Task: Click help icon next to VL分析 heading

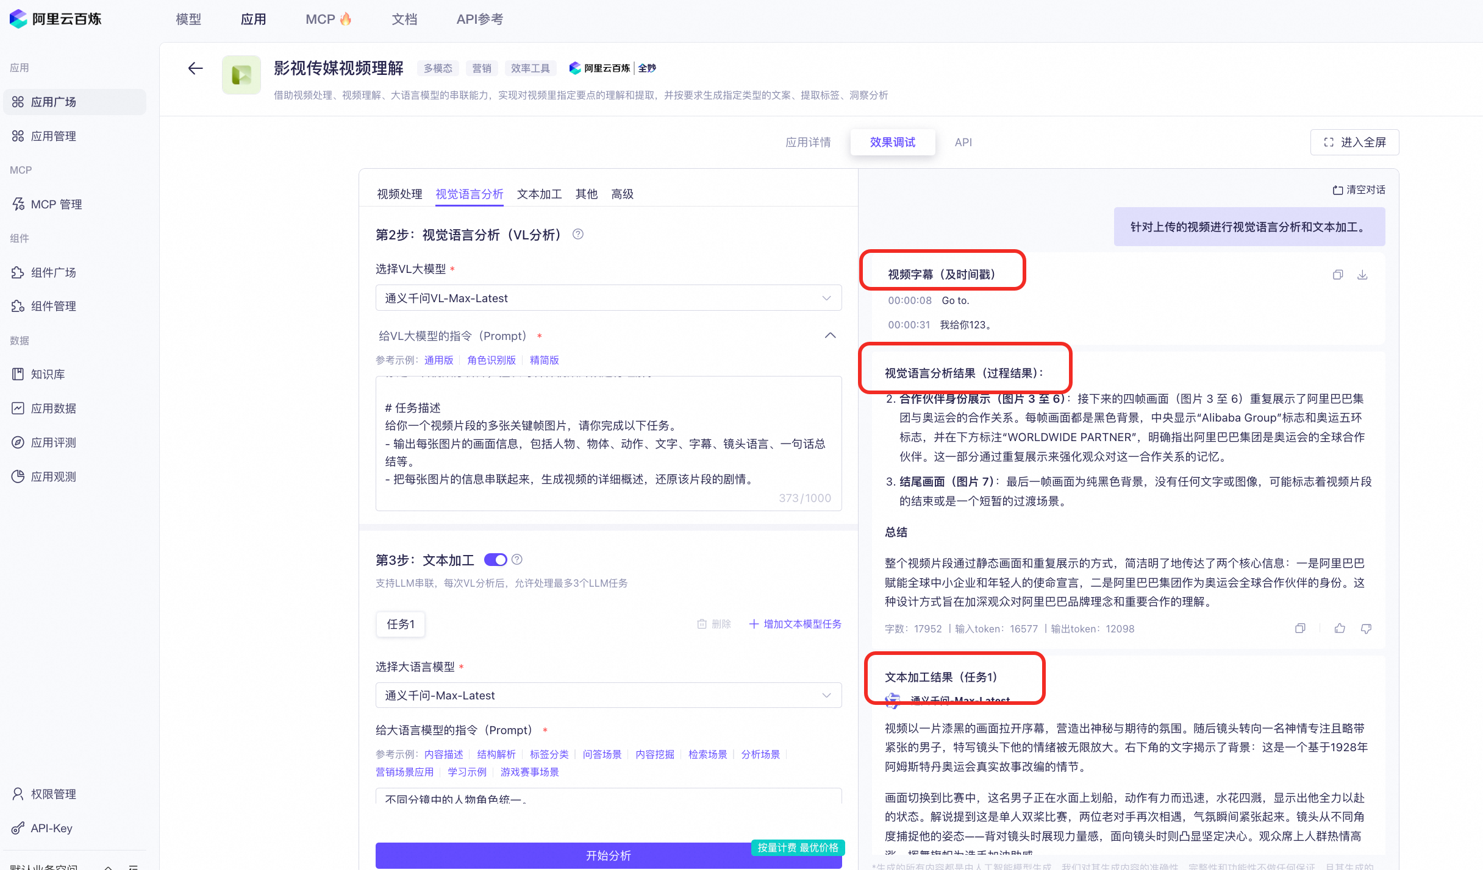Action: click(x=577, y=235)
